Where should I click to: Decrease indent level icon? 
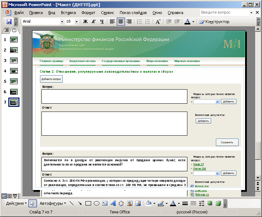point(169,22)
